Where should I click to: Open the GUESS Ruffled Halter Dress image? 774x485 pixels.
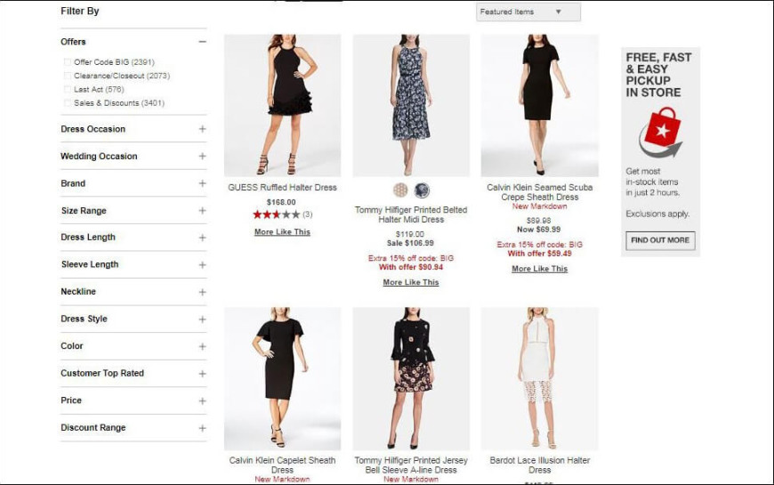pyautogui.click(x=282, y=105)
